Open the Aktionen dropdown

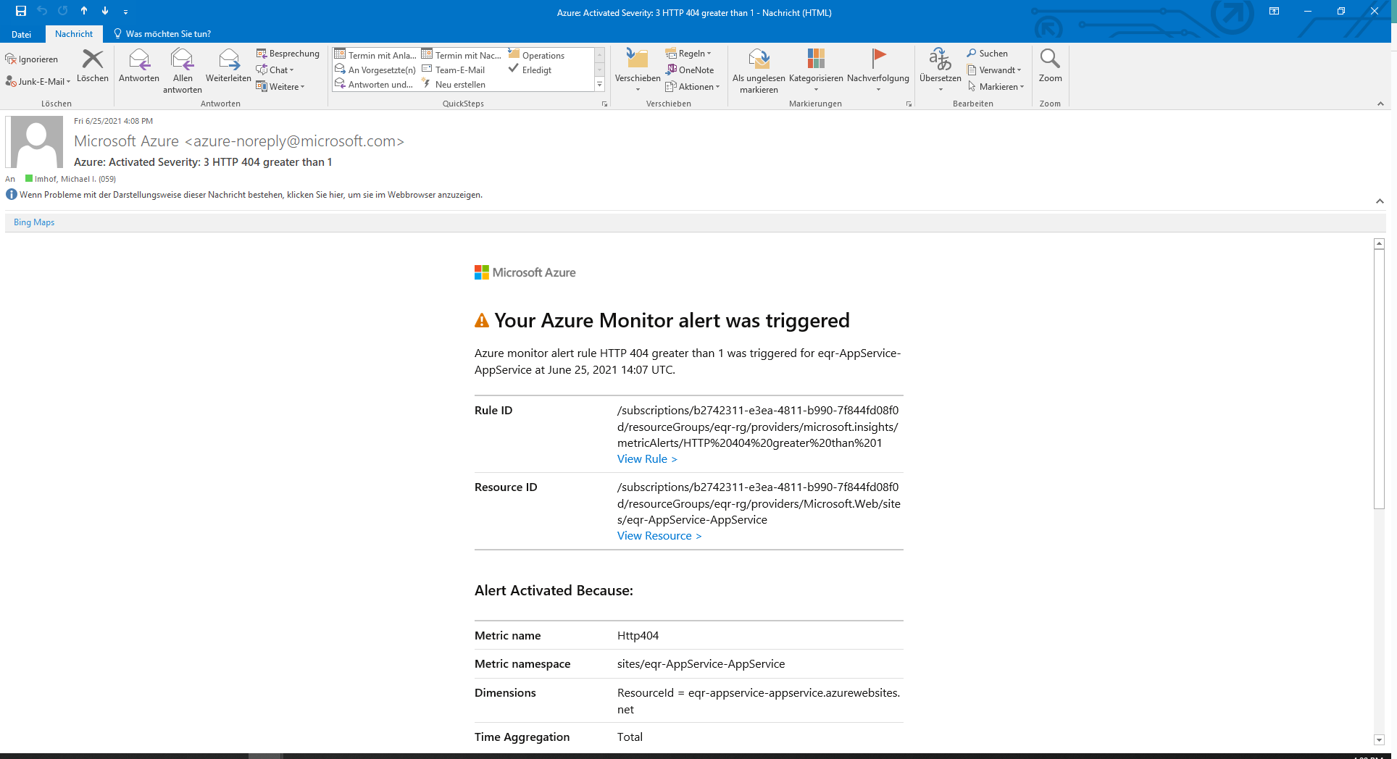click(x=693, y=87)
